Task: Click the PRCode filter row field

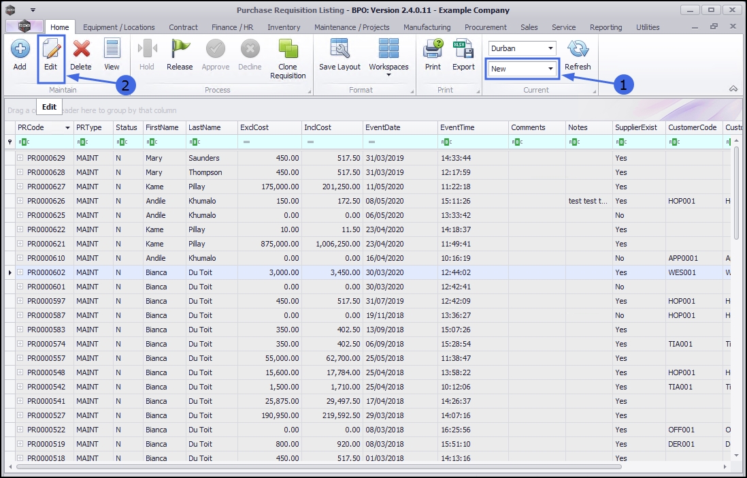Action: point(48,142)
